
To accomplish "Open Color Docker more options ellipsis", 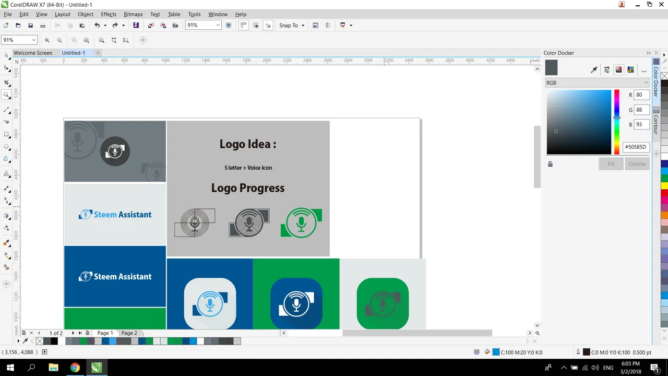I will [x=643, y=70].
